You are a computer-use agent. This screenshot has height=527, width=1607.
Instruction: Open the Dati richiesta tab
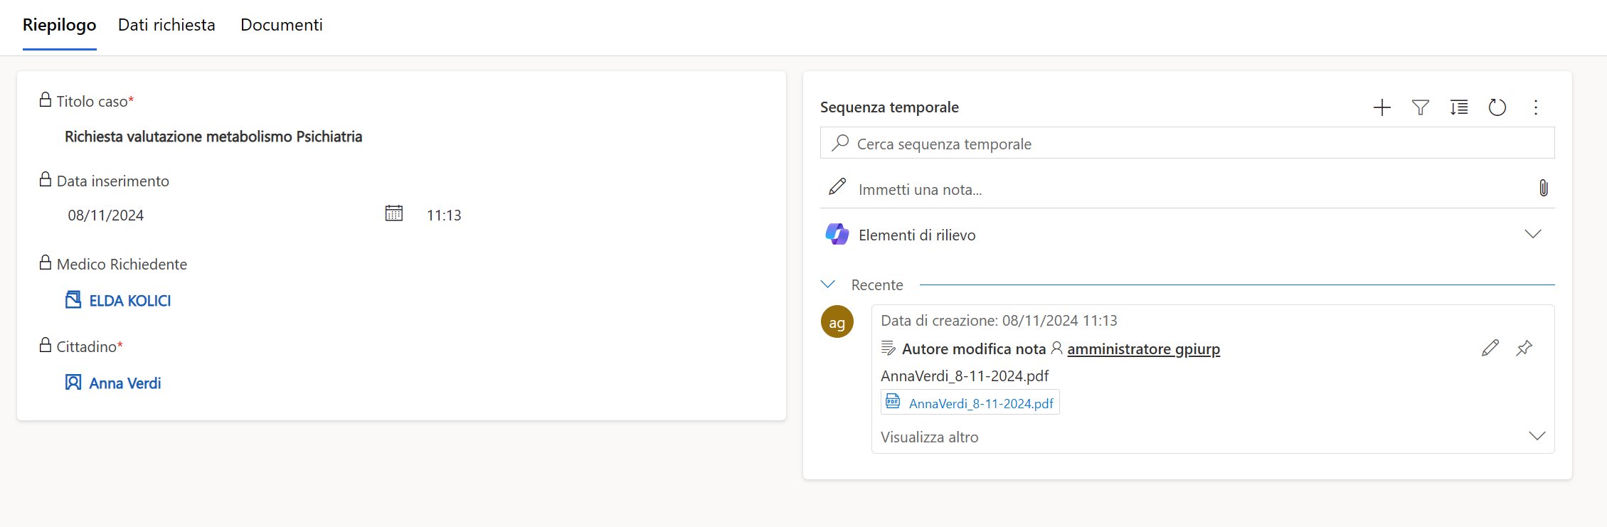166,25
